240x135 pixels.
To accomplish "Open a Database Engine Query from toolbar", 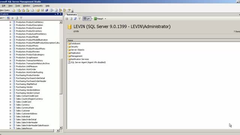I will (x=13, y=10).
